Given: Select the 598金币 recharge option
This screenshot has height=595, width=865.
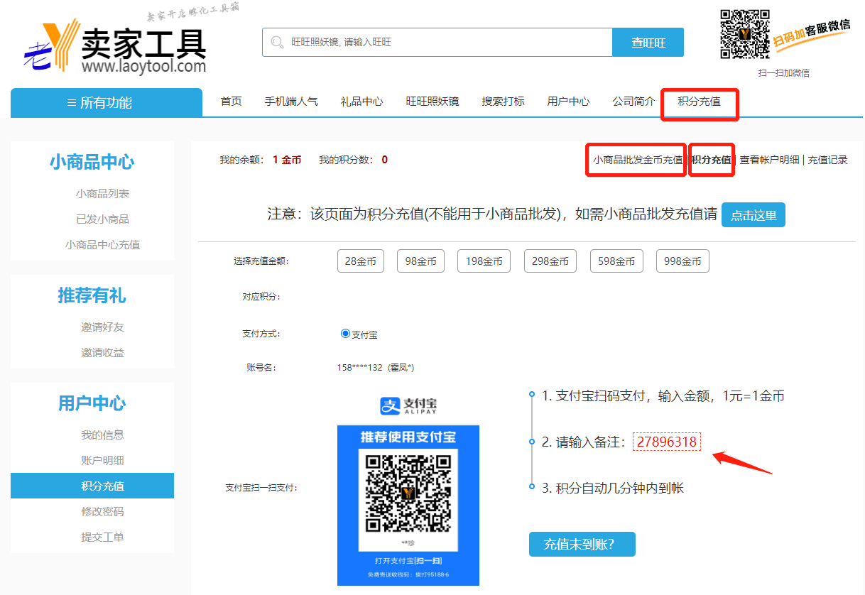Looking at the screenshot, I should point(616,261).
